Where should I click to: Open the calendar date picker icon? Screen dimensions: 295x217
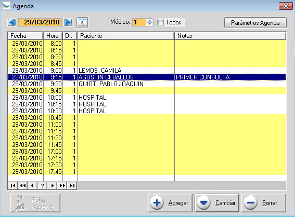click(82, 22)
